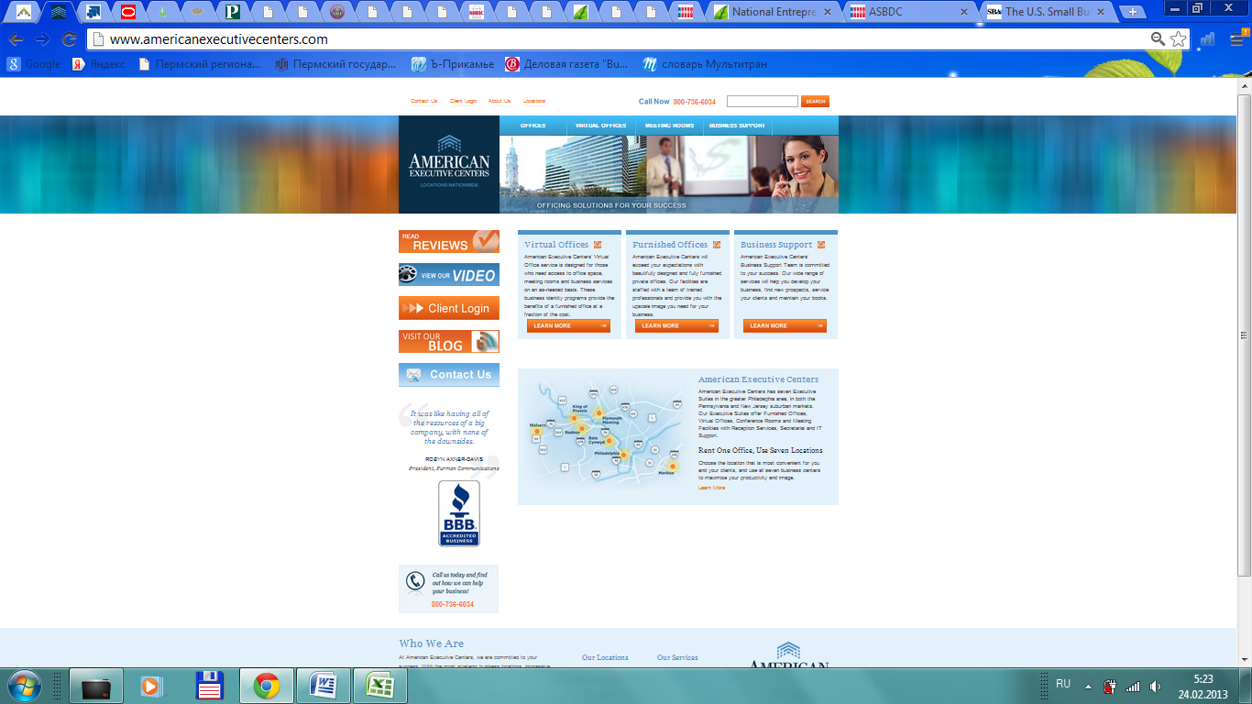1252x704 pixels.
Task: Open a new browser tab
Action: click(1134, 12)
